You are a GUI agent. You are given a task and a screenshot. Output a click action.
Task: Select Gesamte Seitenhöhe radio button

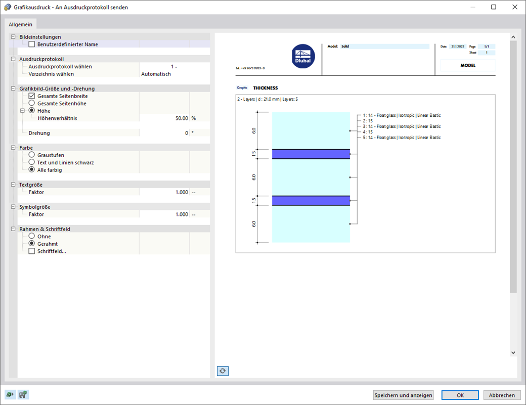coord(31,103)
